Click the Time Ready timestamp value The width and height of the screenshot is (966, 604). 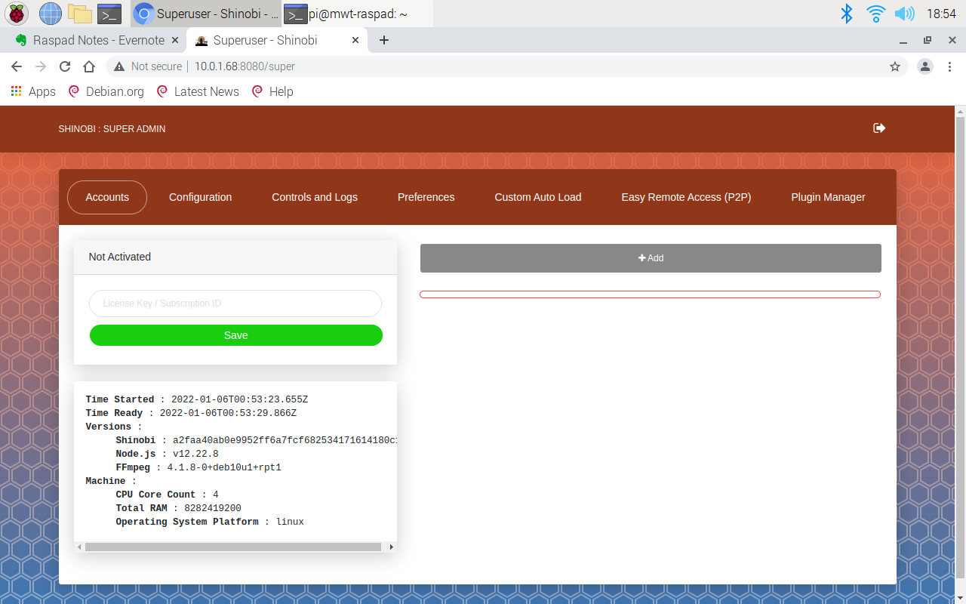tap(228, 413)
